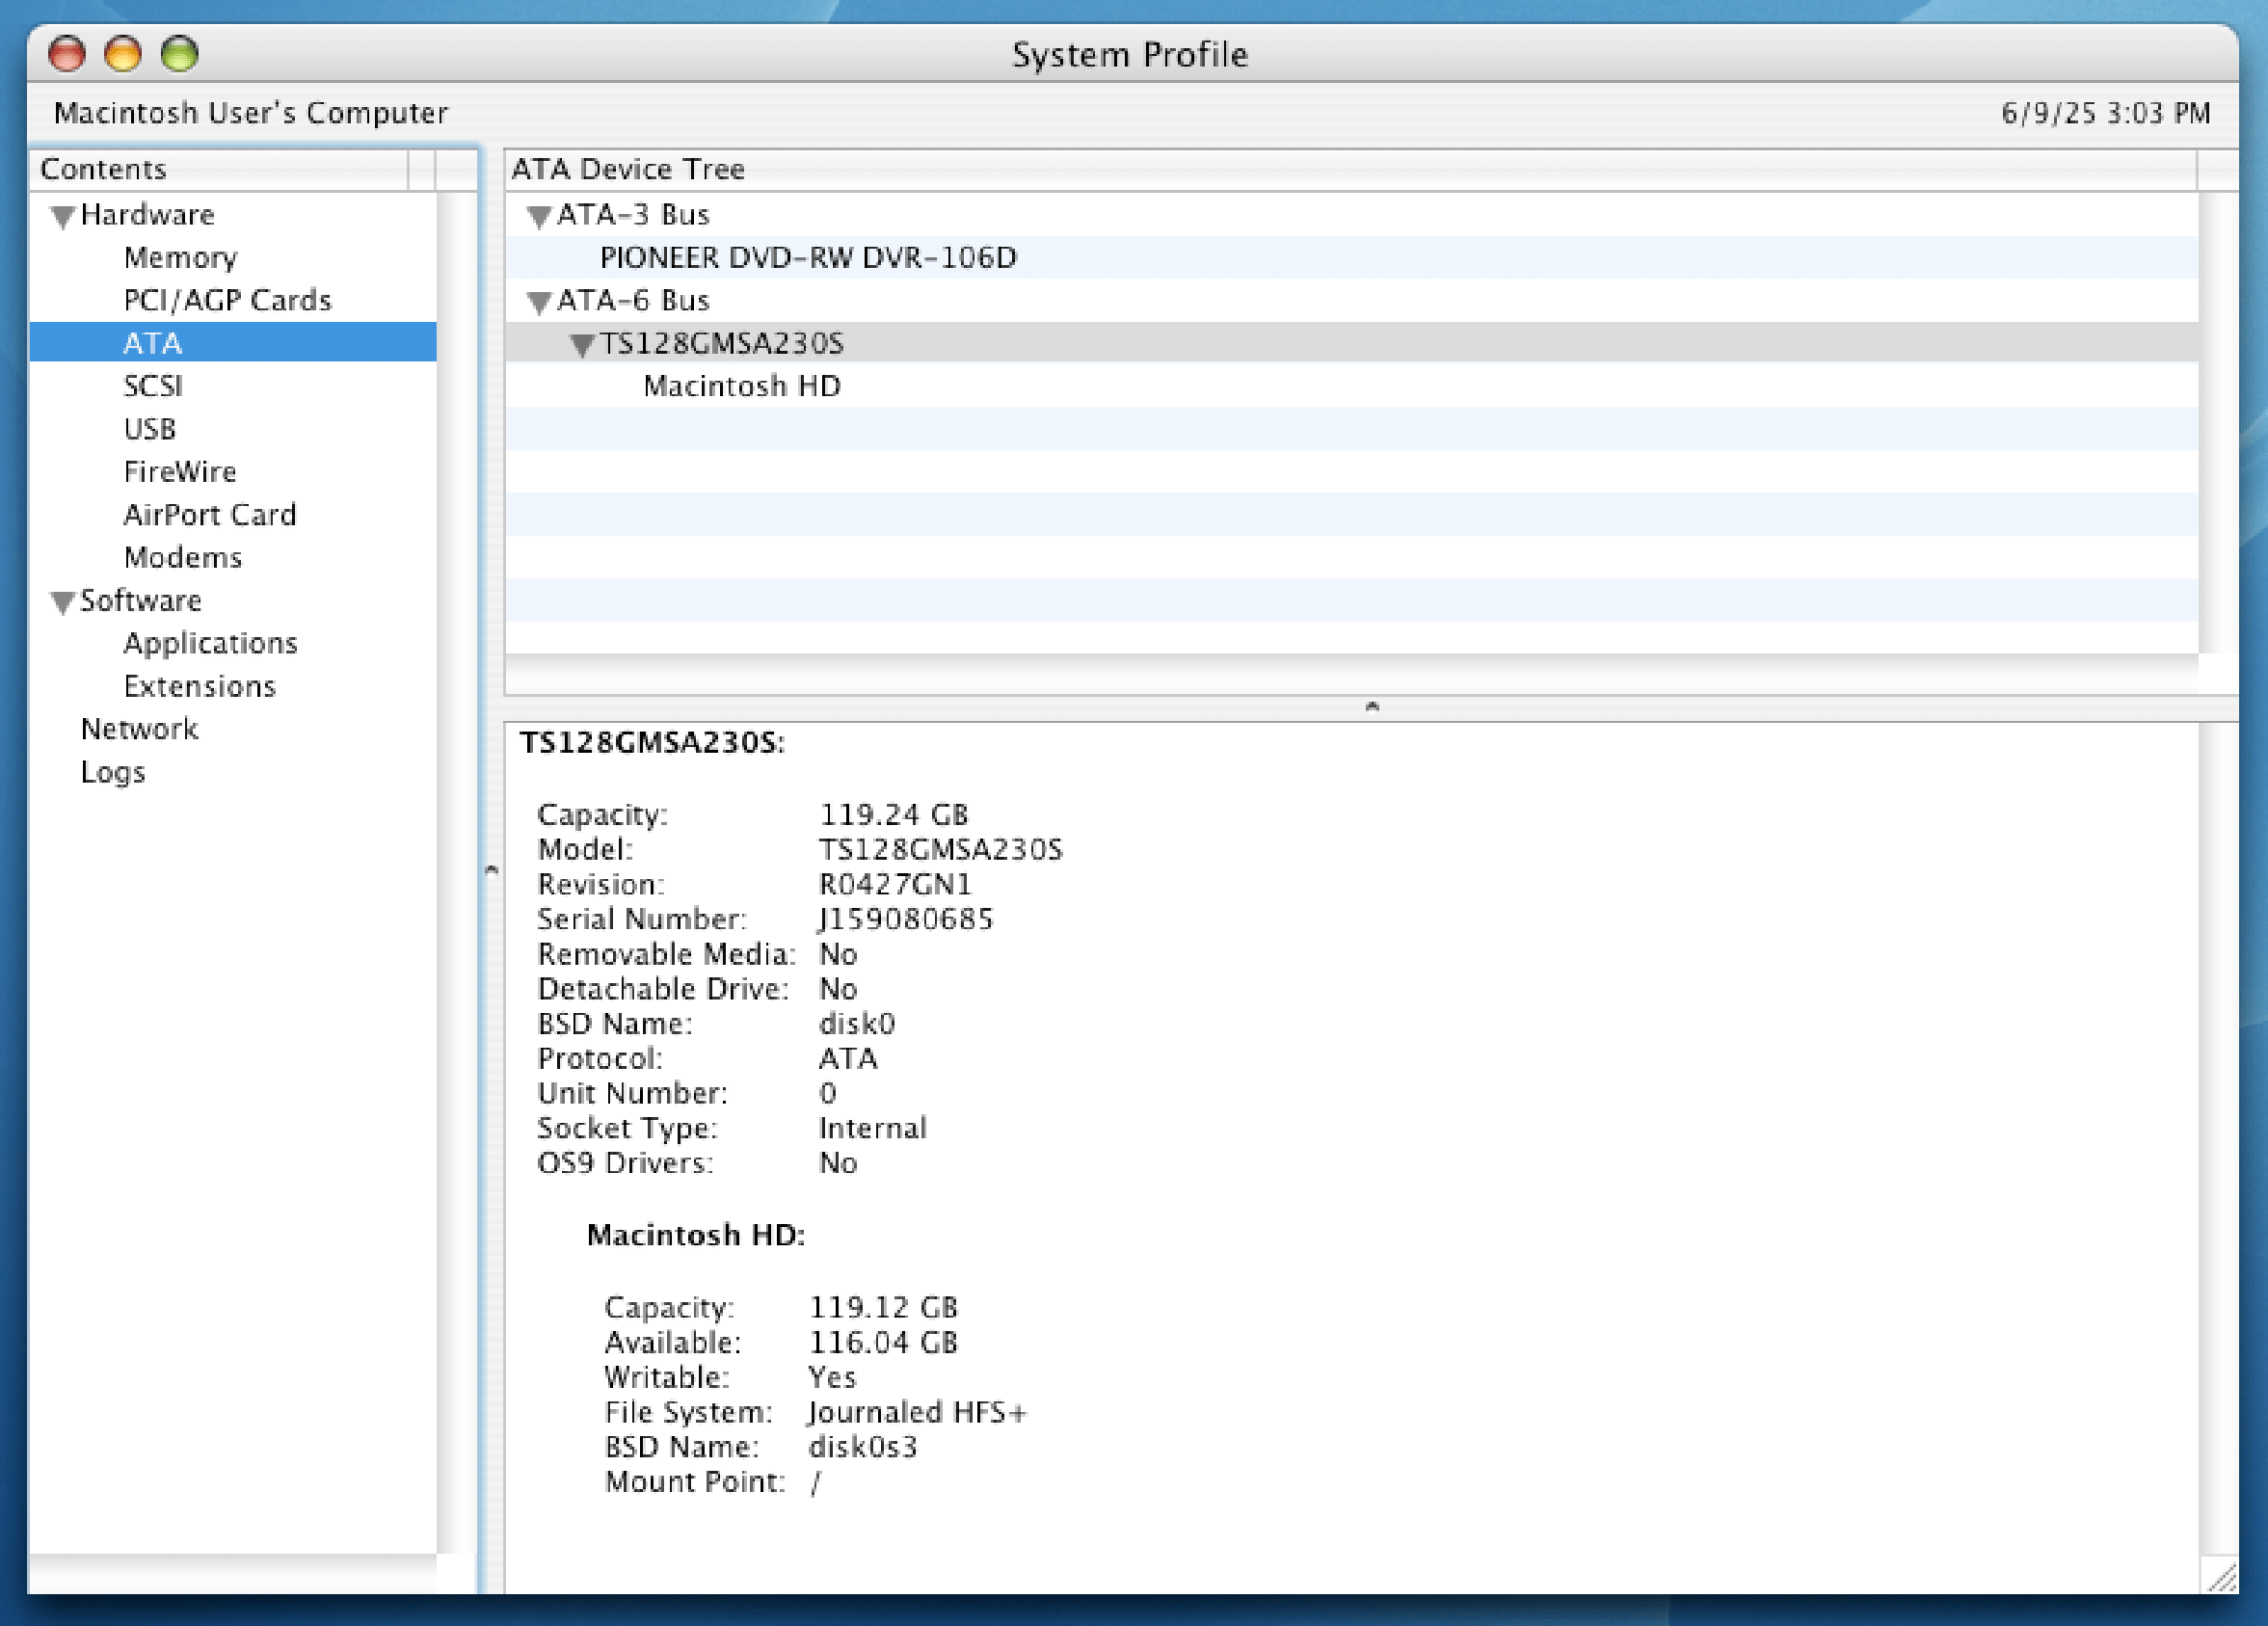Collapse the Software section in Contents
Image resolution: width=2268 pixels, height=1626 pixels.
[x=63, y=602]
